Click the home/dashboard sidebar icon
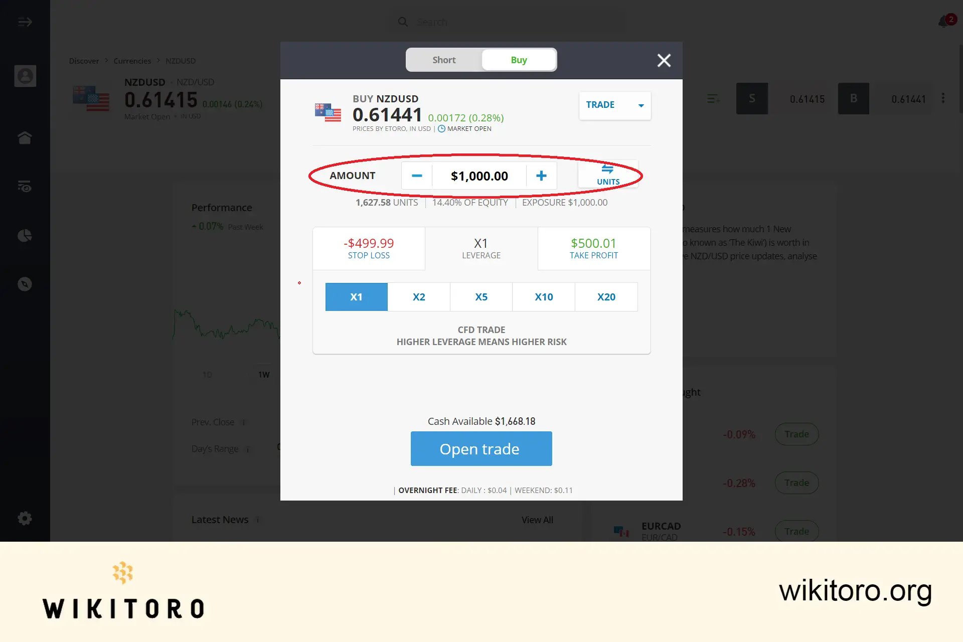963x642 pixels. pyautogui.click(x=25, y=137)
